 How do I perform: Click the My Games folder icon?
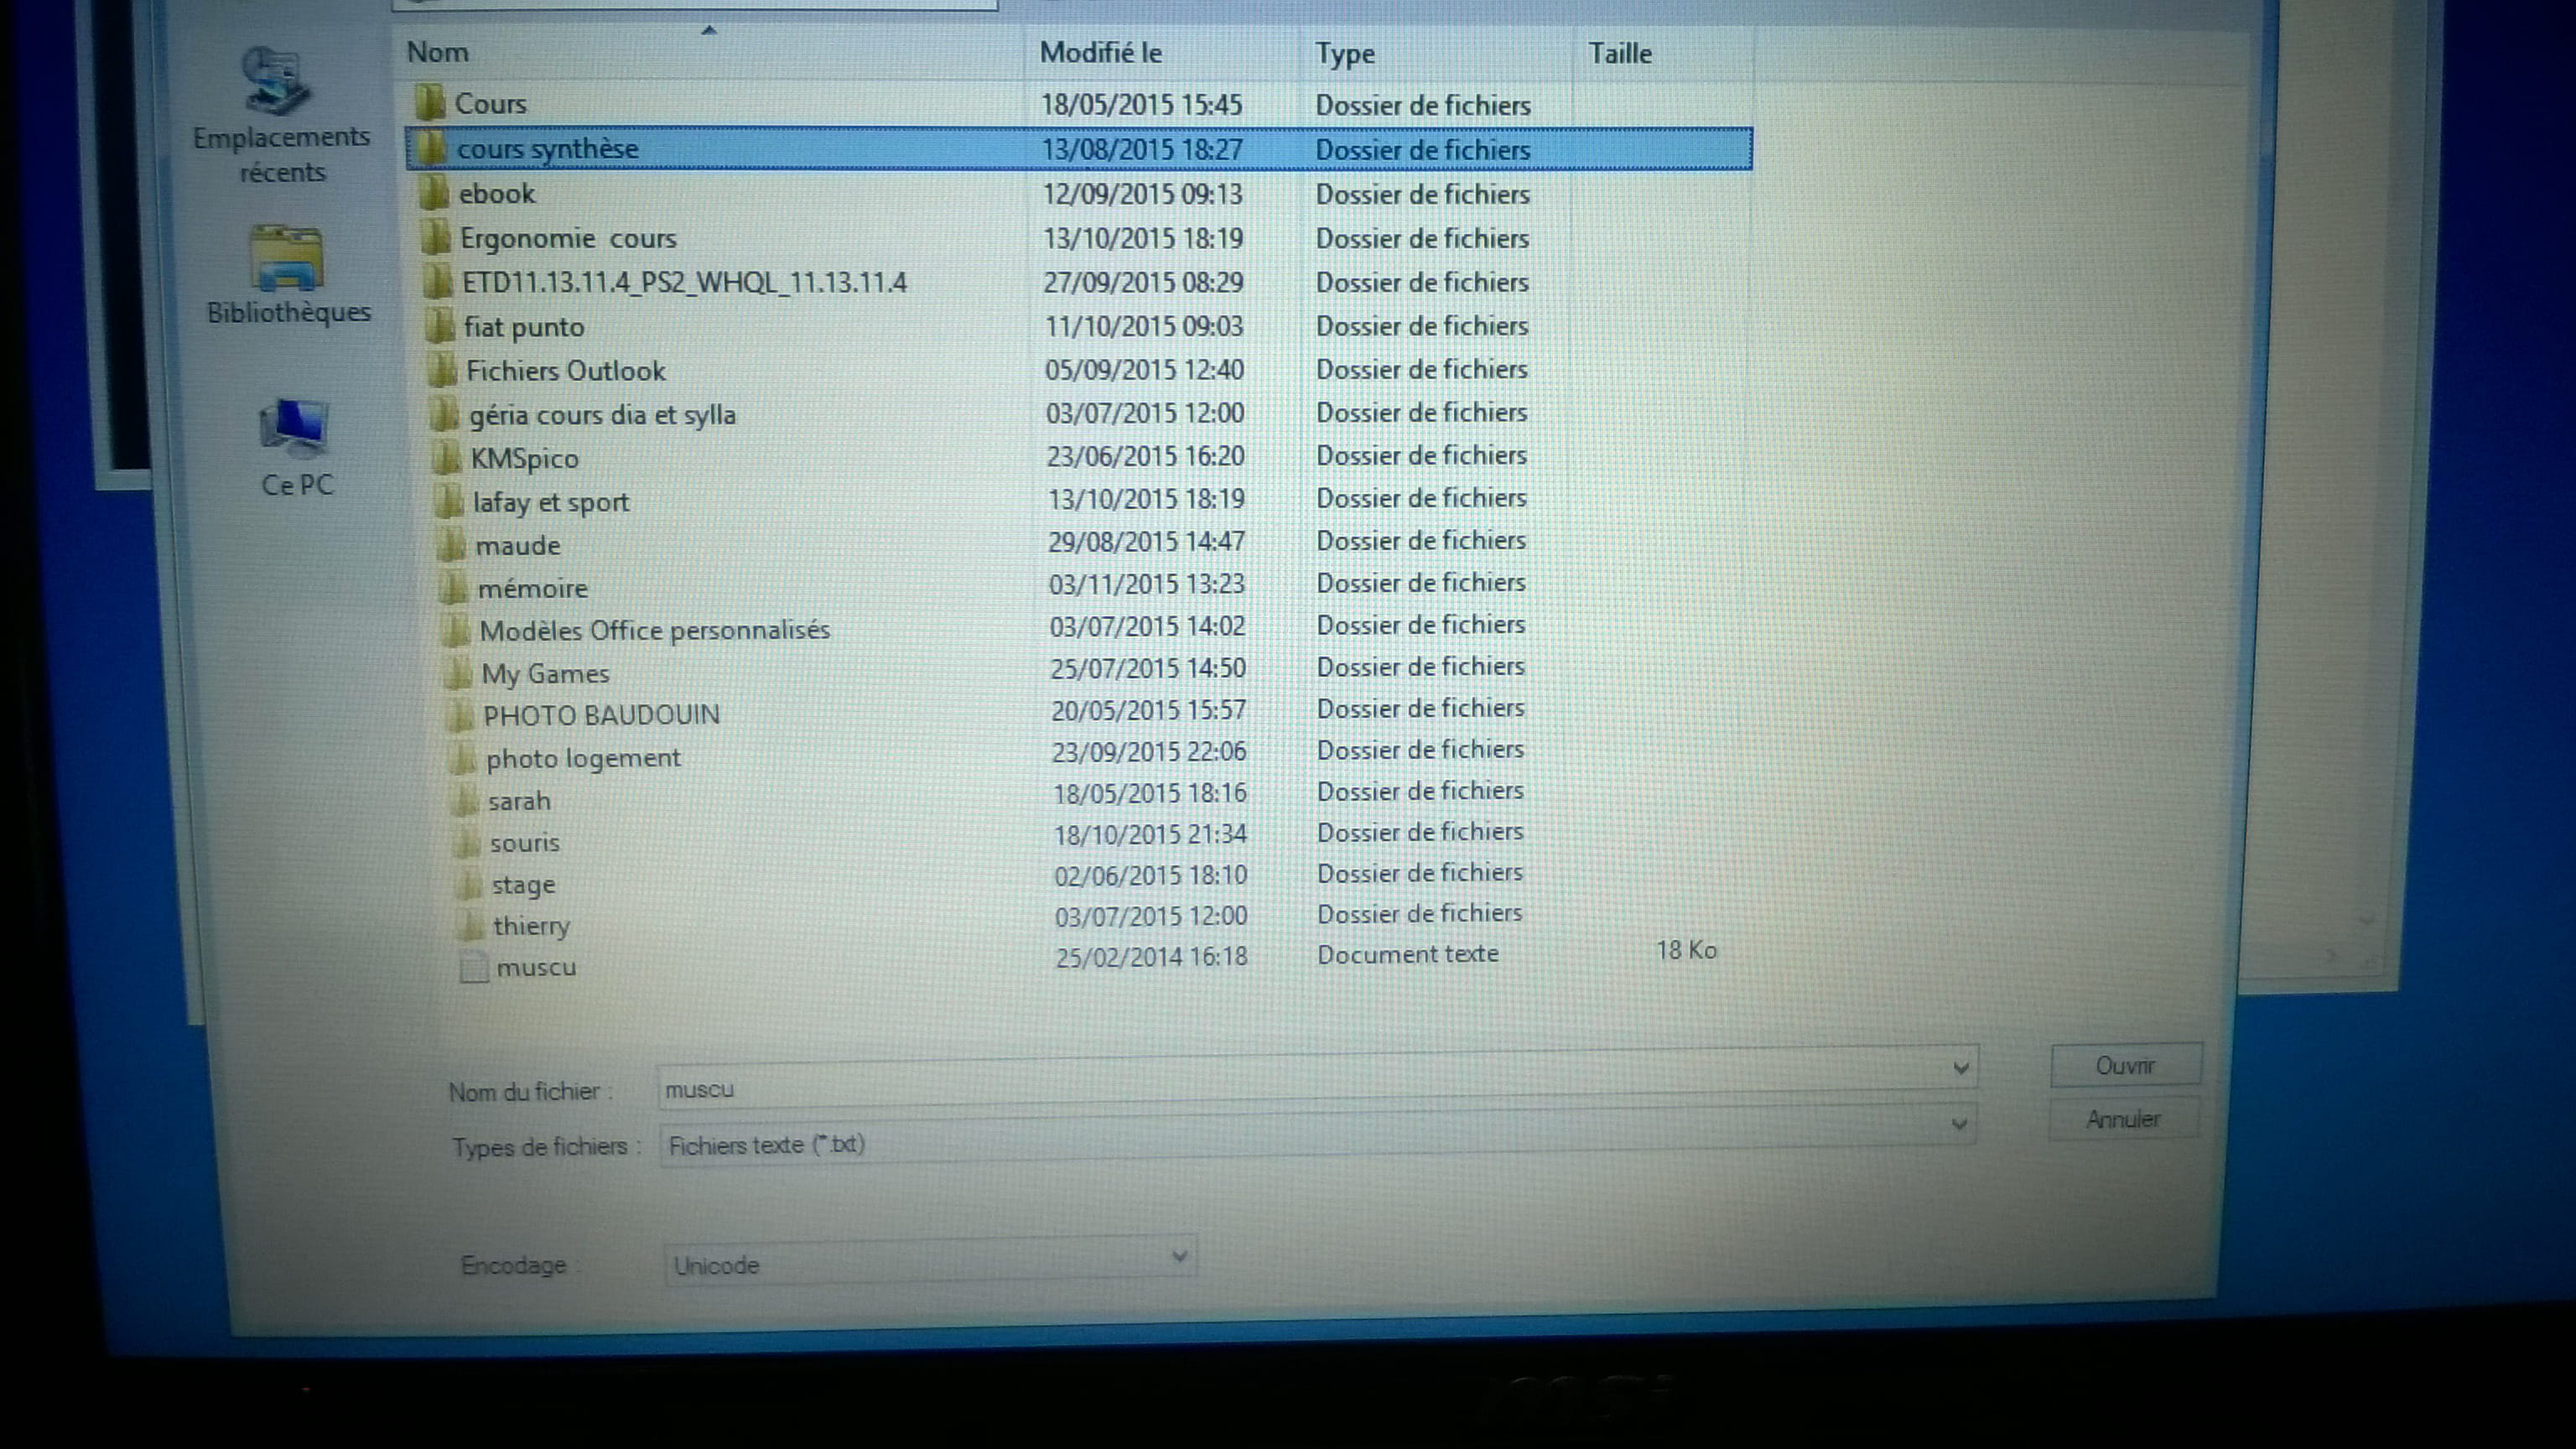(459, 673)
